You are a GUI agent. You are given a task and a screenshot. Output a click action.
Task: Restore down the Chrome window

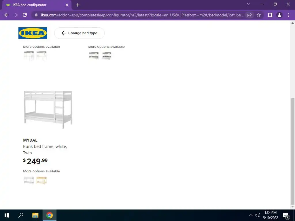275,4
